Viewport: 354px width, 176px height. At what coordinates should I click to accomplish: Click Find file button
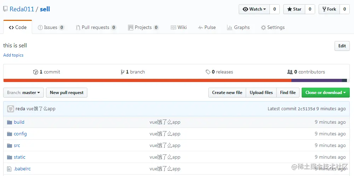point(288,93)
